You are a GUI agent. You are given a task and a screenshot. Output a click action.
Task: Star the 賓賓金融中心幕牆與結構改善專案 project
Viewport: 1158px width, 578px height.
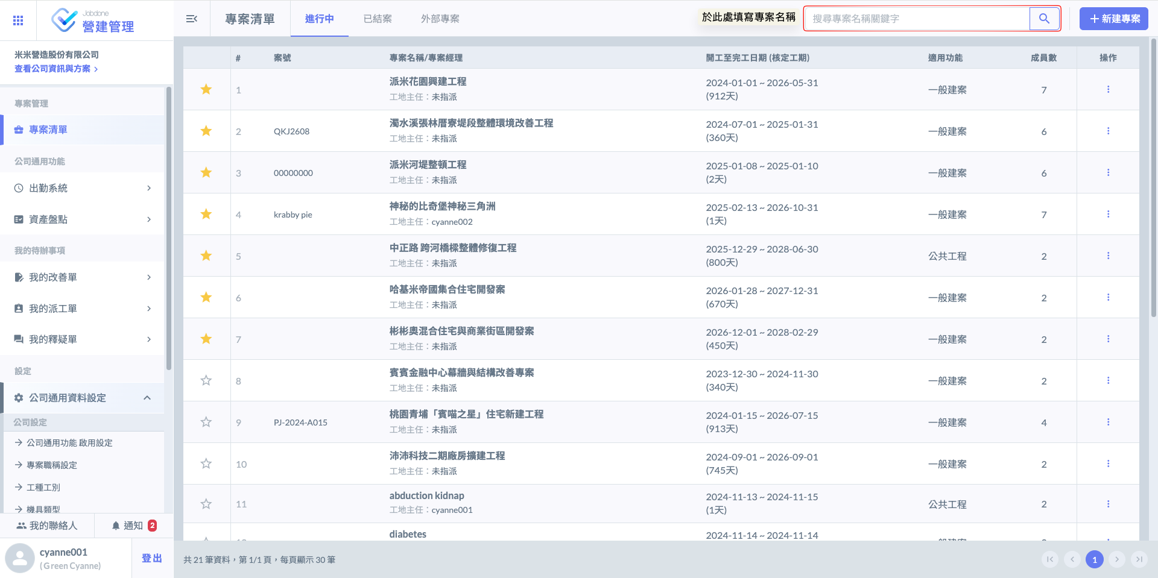[x=206, y=381]
